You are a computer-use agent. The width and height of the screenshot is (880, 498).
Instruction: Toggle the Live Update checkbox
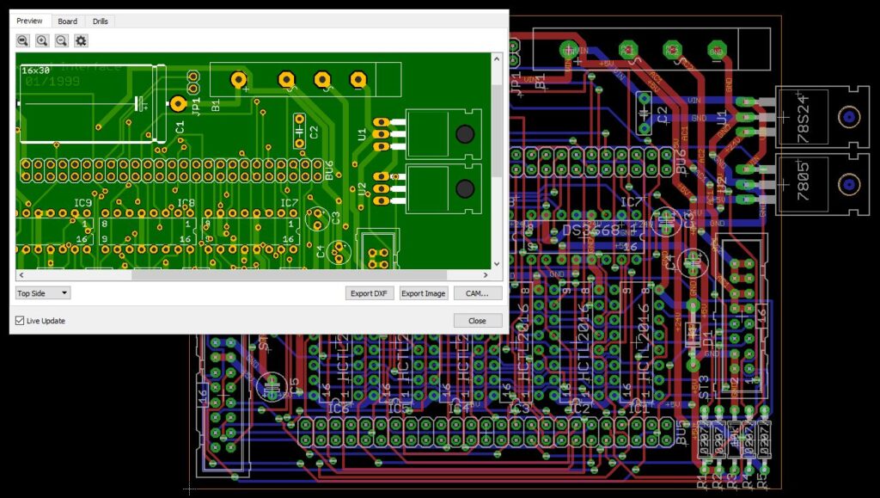coord(21,321)
